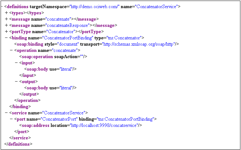241x150 pixels.
Task: Collapse the ConcatenatorService service element
Action: pyautogui.click(x=6, y=113)
